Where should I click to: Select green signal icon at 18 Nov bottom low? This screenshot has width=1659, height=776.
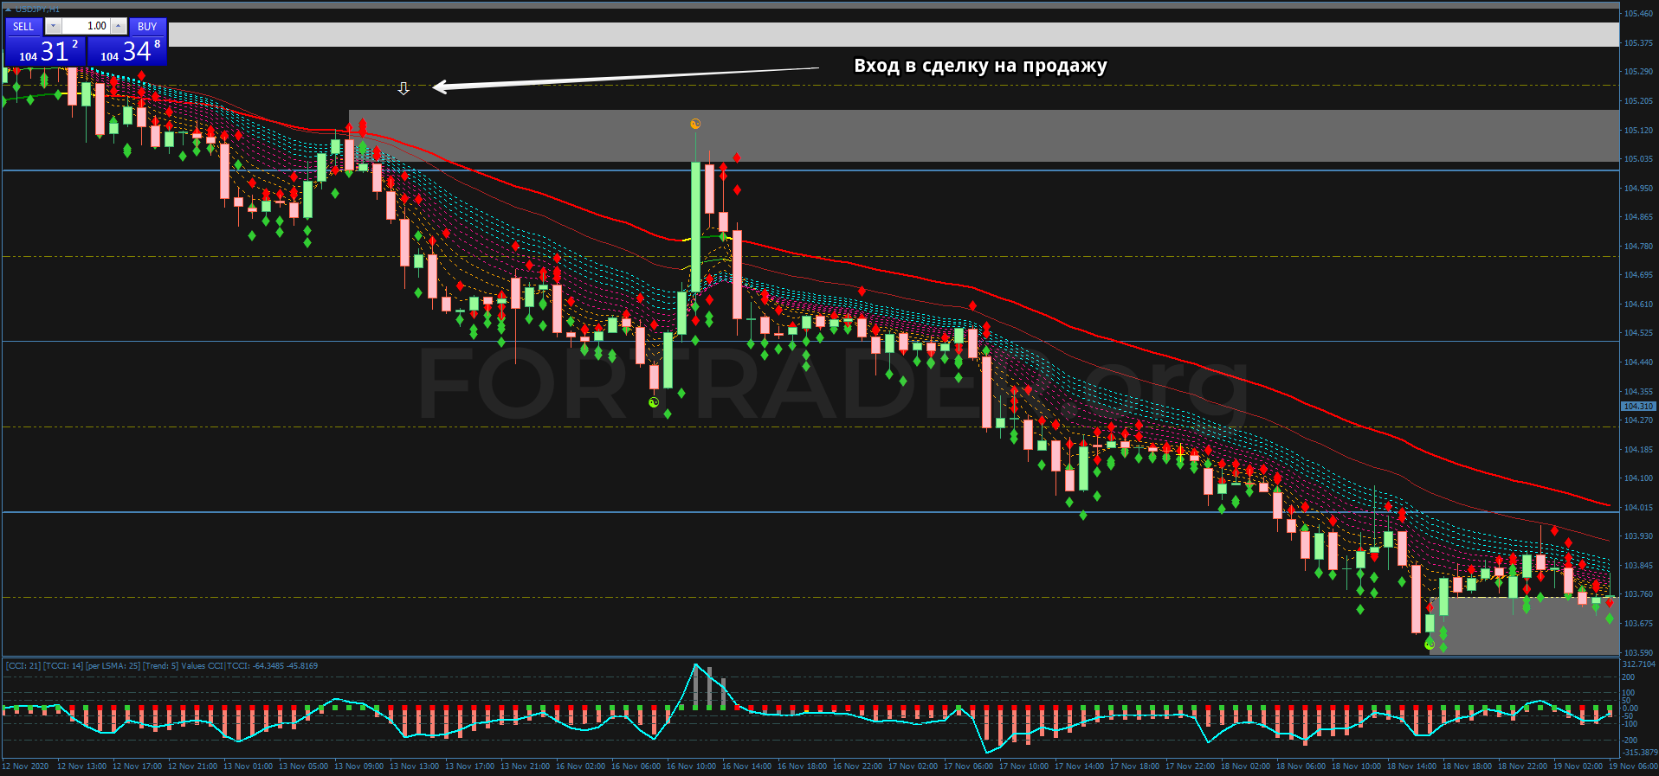(x=1430, y=644)
